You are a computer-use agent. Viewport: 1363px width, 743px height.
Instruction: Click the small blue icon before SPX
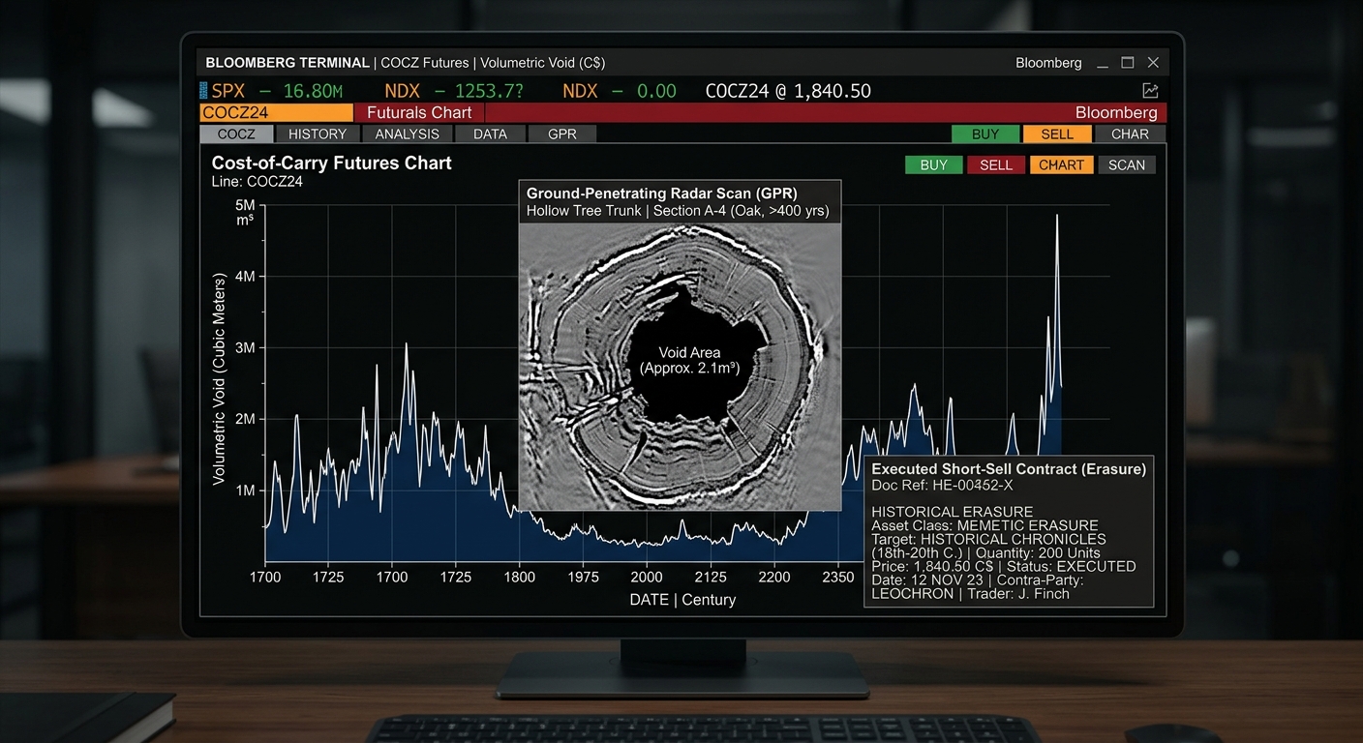click(x=203, y=91)
